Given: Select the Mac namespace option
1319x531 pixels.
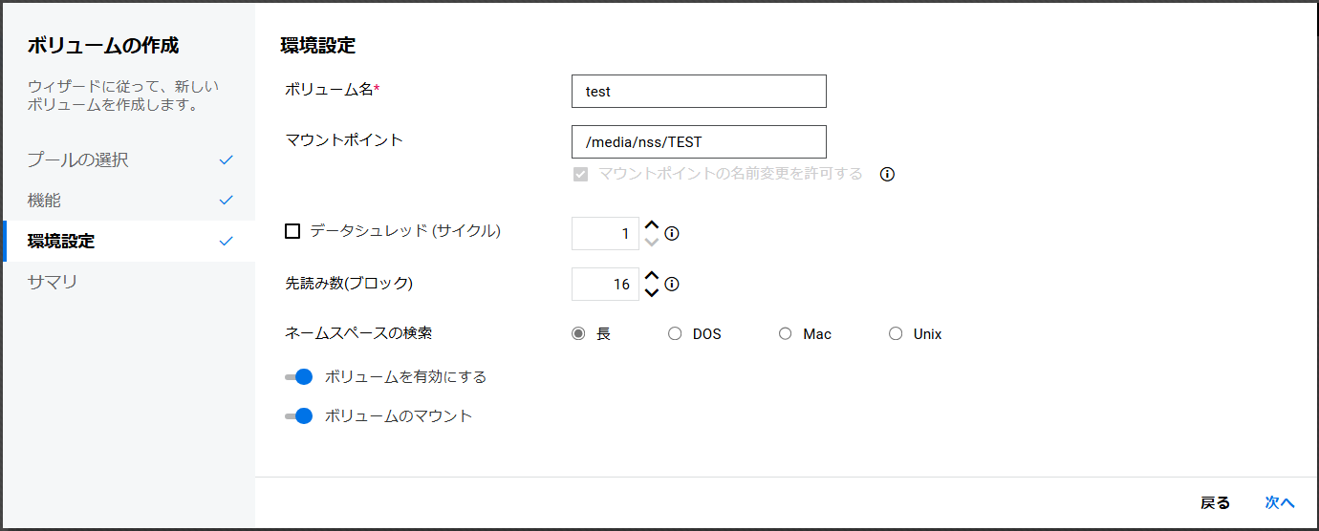Looking at the screenshot, I should 786,334.
